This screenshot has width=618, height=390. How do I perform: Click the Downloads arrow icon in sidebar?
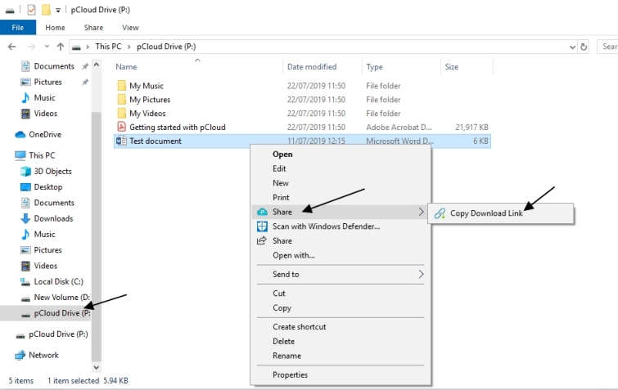coord(25,218)
